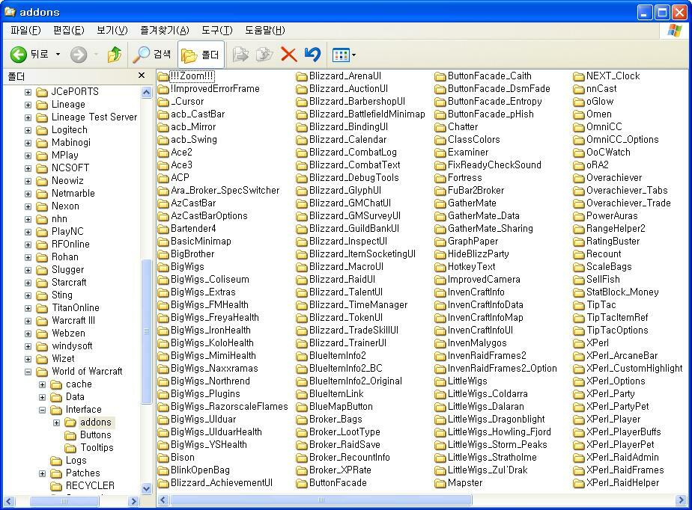Click the folder tree scroll down arrow
This screenshot has height=510, width=692.
click(146, 488)
